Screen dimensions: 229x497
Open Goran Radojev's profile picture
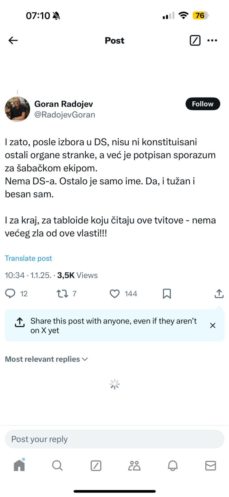[17, 109]
